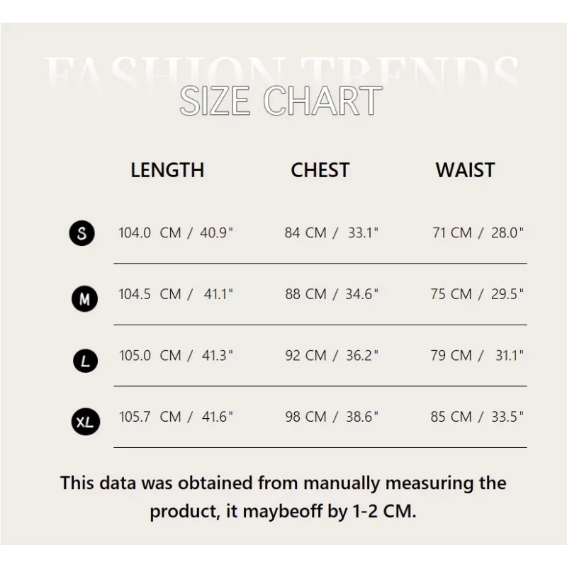Viewport: 567px width, 567px height.
Task: Click the 75 CM / 29.5" waist value
Action: point(477,294)
